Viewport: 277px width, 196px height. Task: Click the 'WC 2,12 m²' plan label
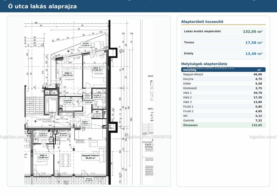[97, 113]
